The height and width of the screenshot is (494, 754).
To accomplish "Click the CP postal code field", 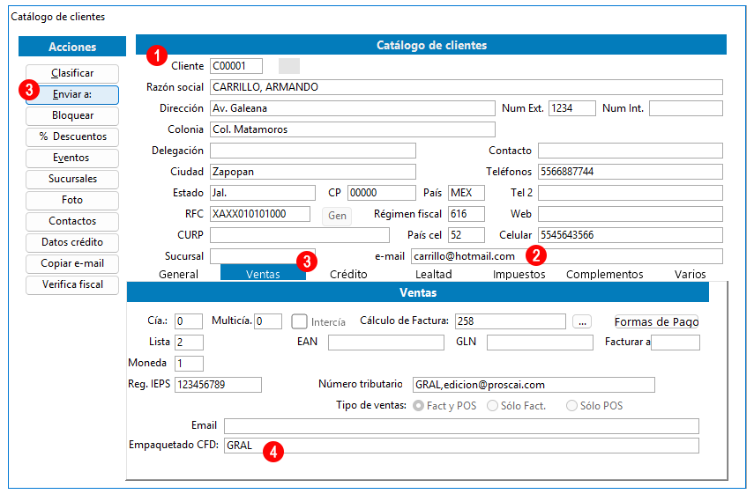I will (382, 193).
